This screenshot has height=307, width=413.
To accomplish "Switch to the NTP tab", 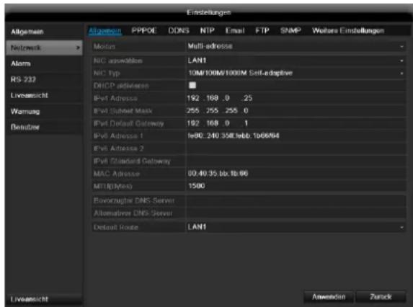I will click(207, 30).
